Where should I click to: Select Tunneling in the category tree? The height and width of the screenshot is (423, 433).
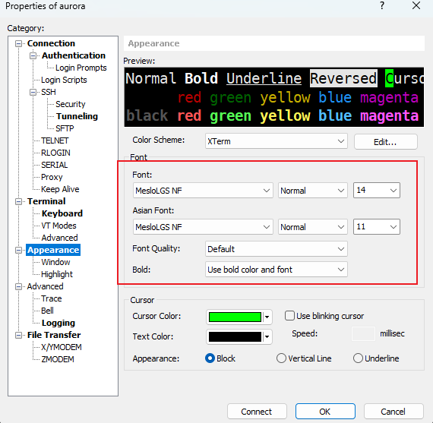click(77, 116)
